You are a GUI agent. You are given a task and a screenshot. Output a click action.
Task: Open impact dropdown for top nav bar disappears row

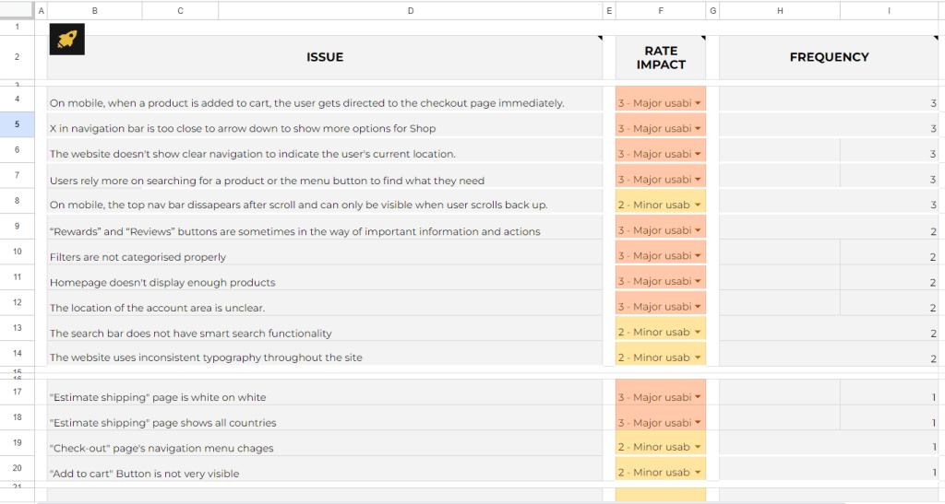698,205
